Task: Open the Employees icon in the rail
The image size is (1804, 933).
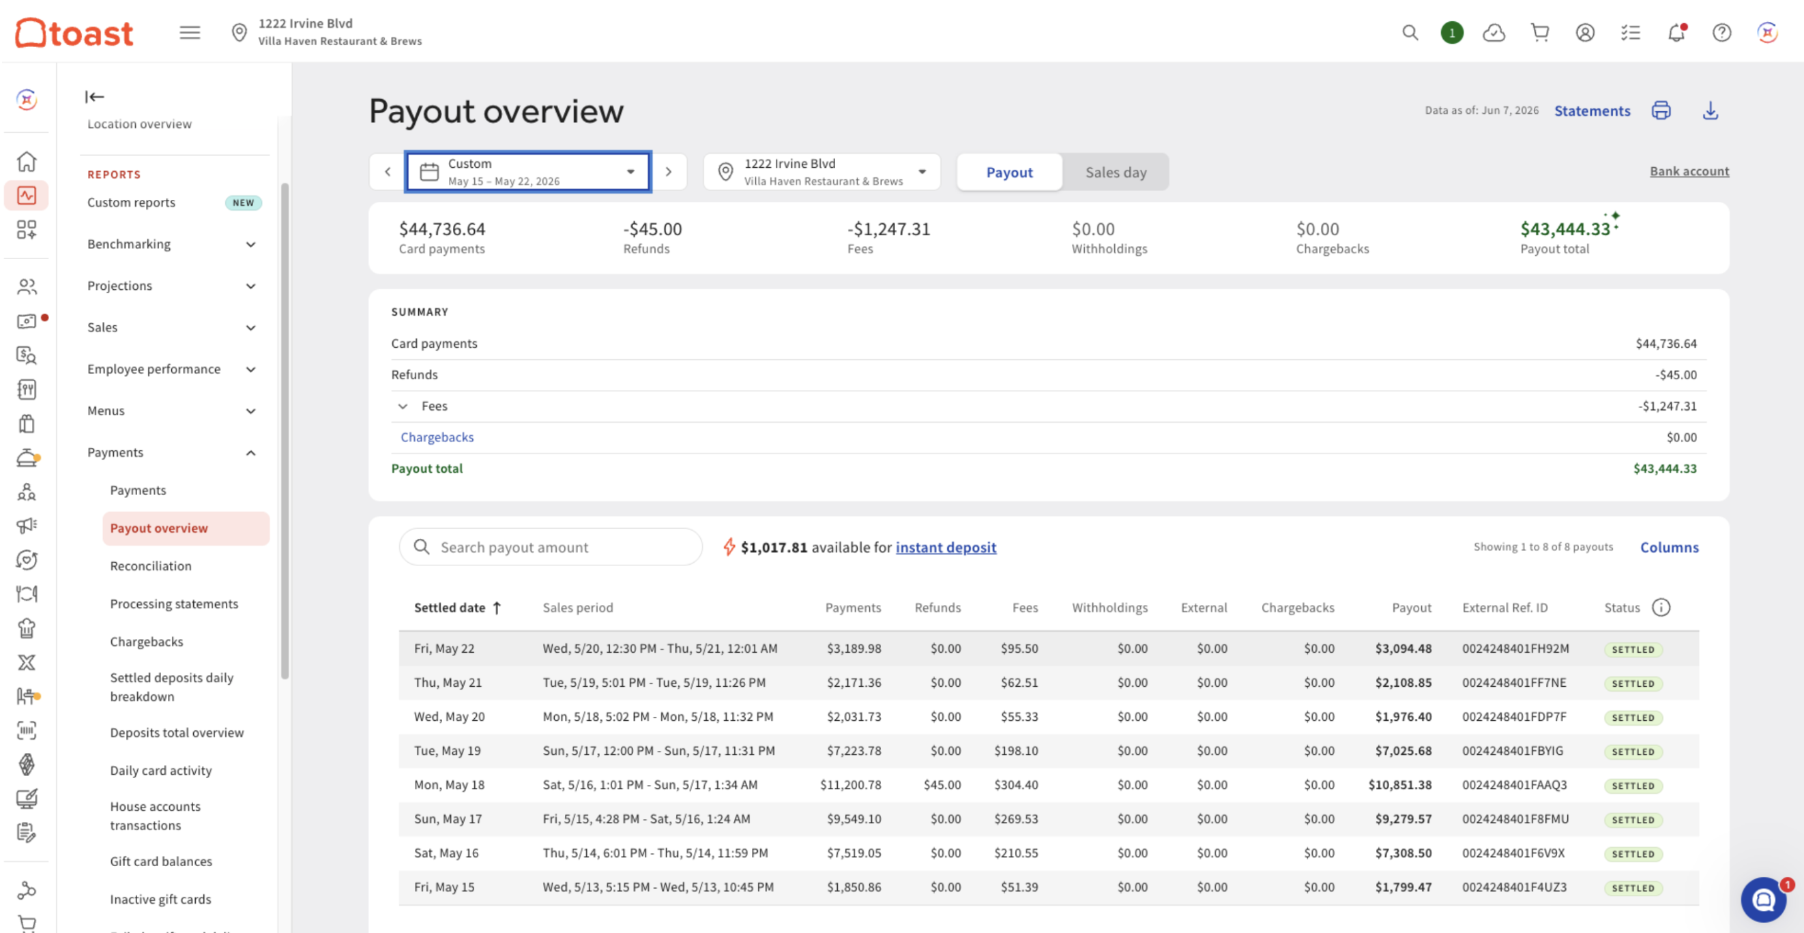Action: [27, 286]
